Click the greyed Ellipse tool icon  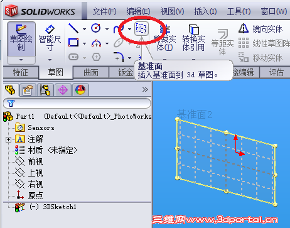coord(119,43)
